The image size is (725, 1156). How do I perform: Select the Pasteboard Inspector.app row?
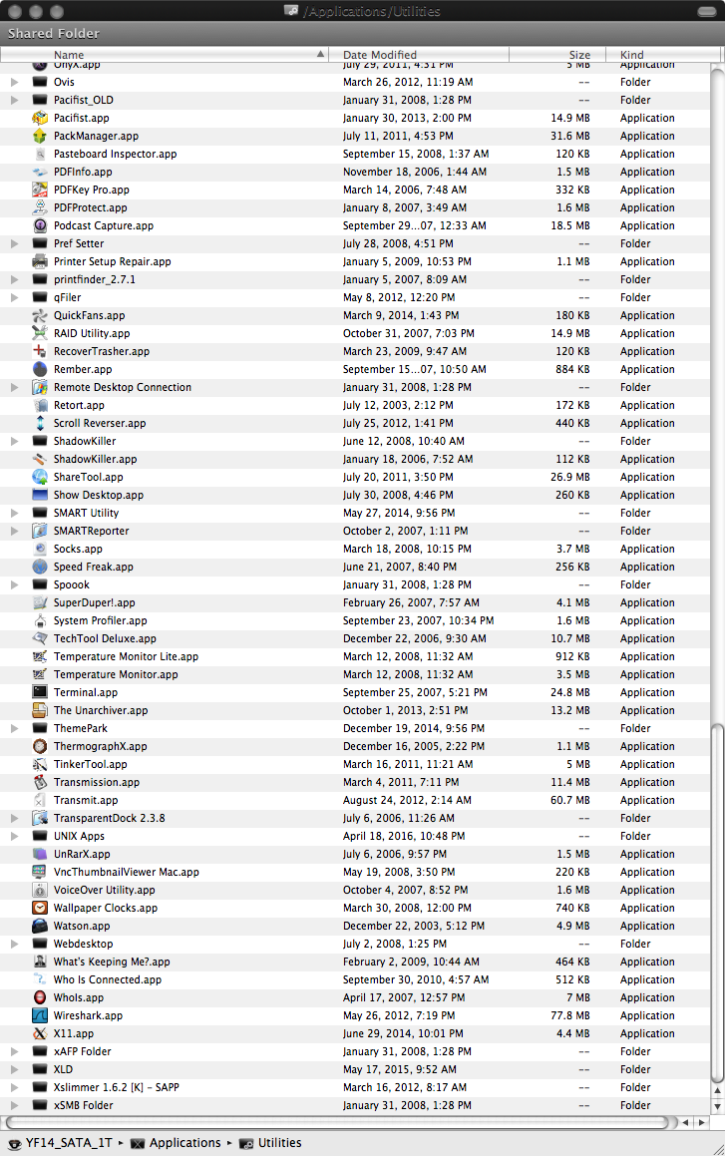point(355,154)
